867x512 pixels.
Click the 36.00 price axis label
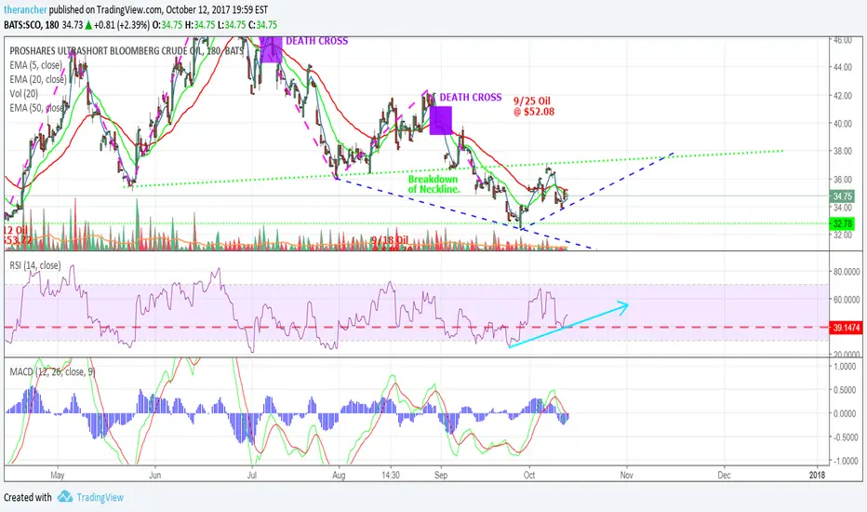(x=843, y=180)
